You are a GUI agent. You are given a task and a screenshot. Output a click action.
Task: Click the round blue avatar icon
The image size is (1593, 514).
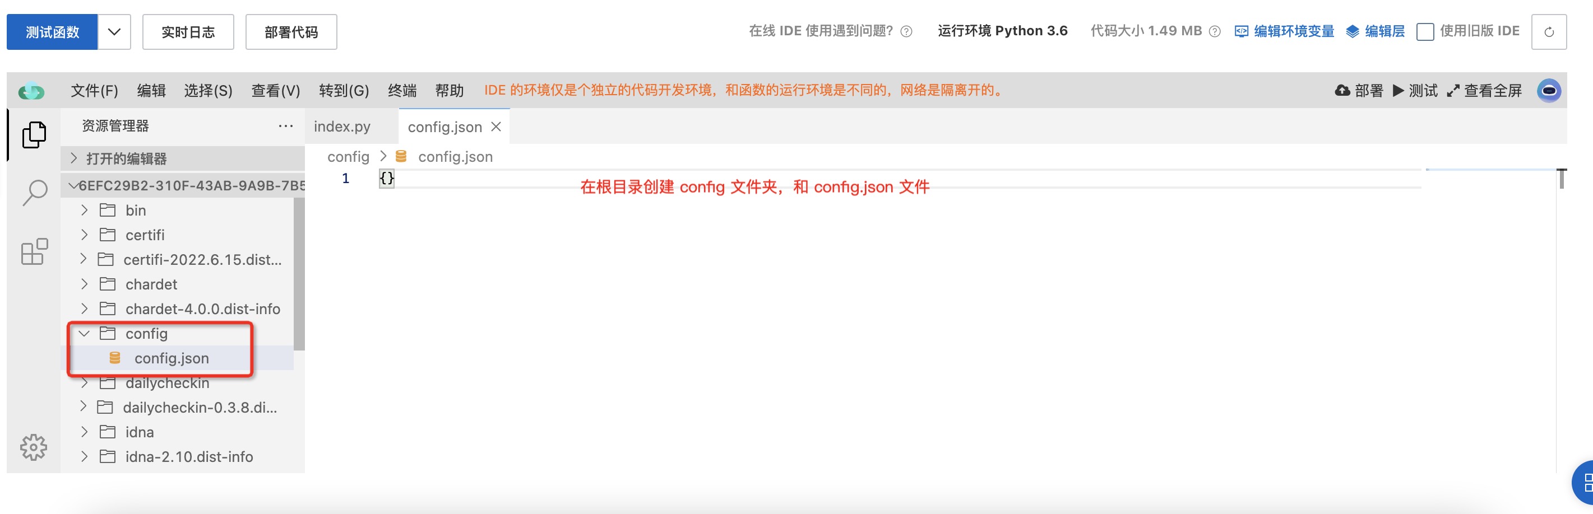(1549, 91)
